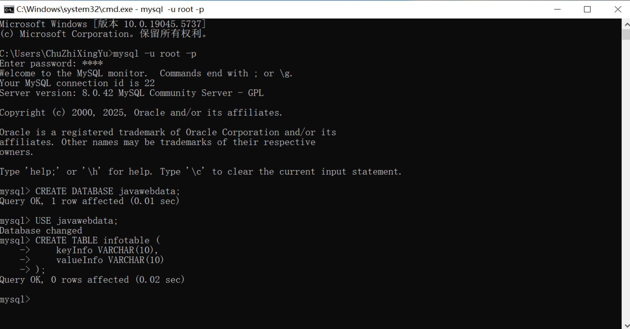Click the Database changed confirmation message

pyautogui.click(x=41, y=230)
